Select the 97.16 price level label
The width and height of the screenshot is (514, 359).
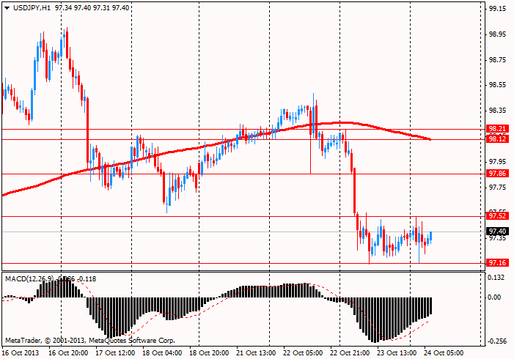click(497, 262)
